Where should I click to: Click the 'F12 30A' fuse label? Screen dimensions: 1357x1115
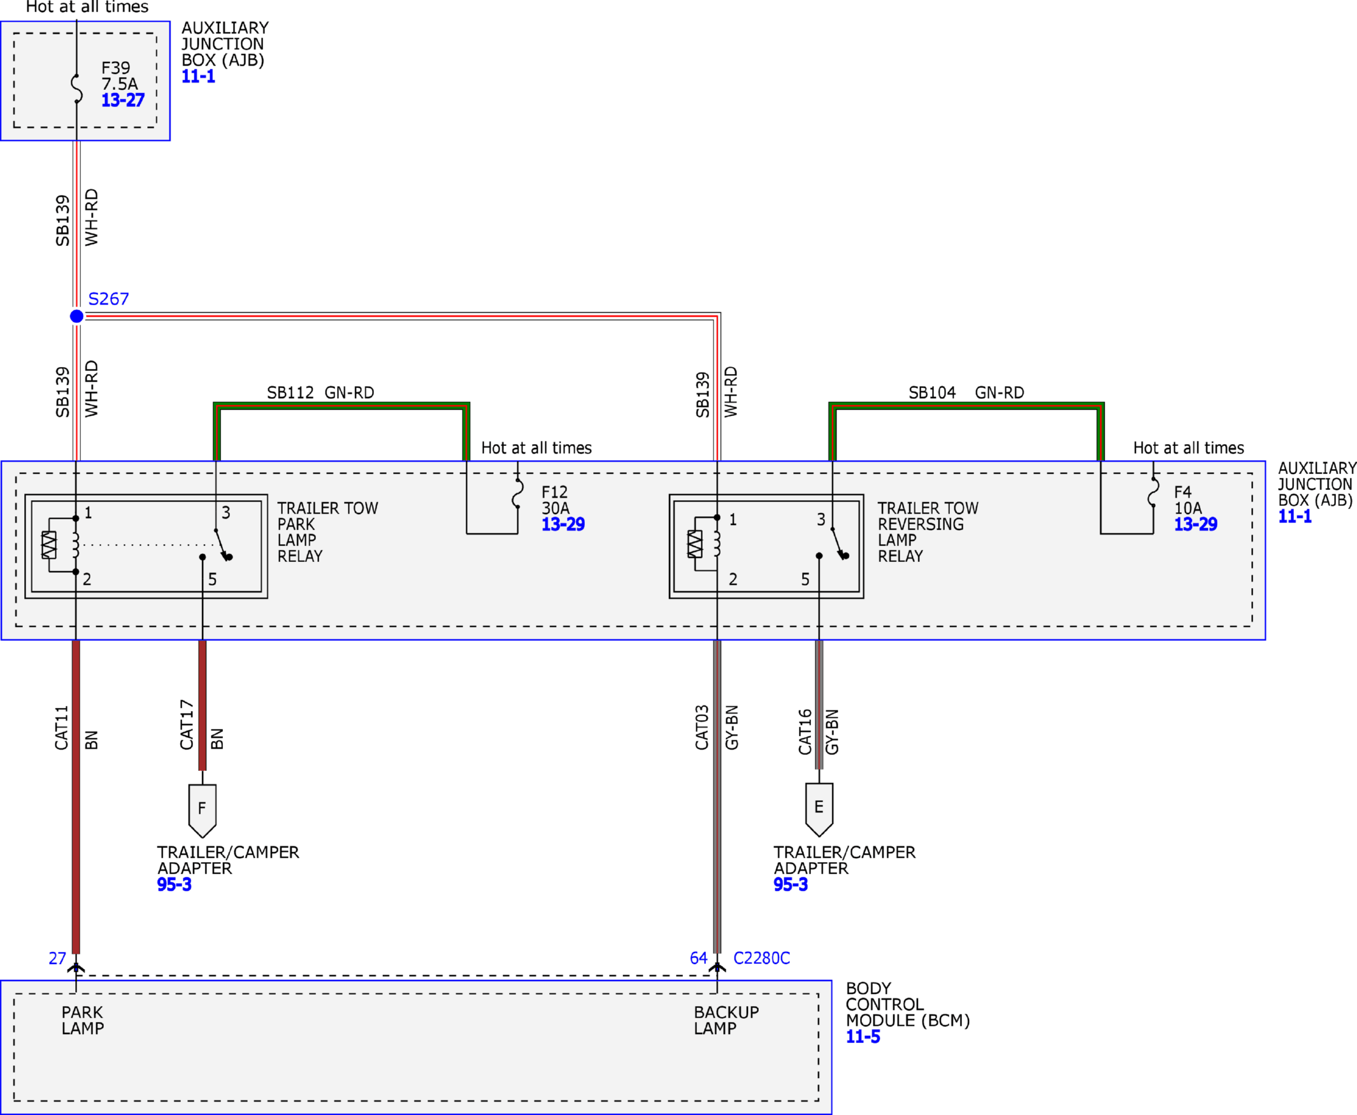coord(556,500)
